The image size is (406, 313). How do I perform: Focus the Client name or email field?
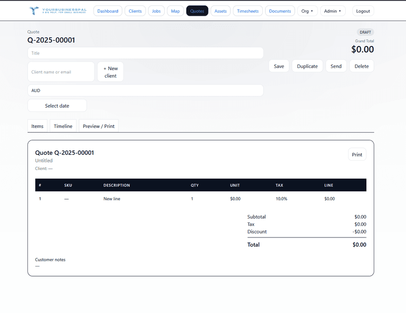pos(61,72)
